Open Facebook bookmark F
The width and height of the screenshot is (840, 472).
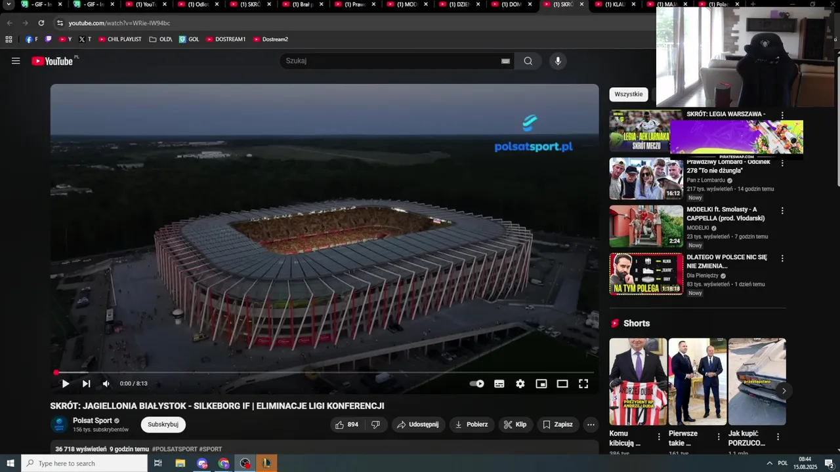[x=31, y=39]
